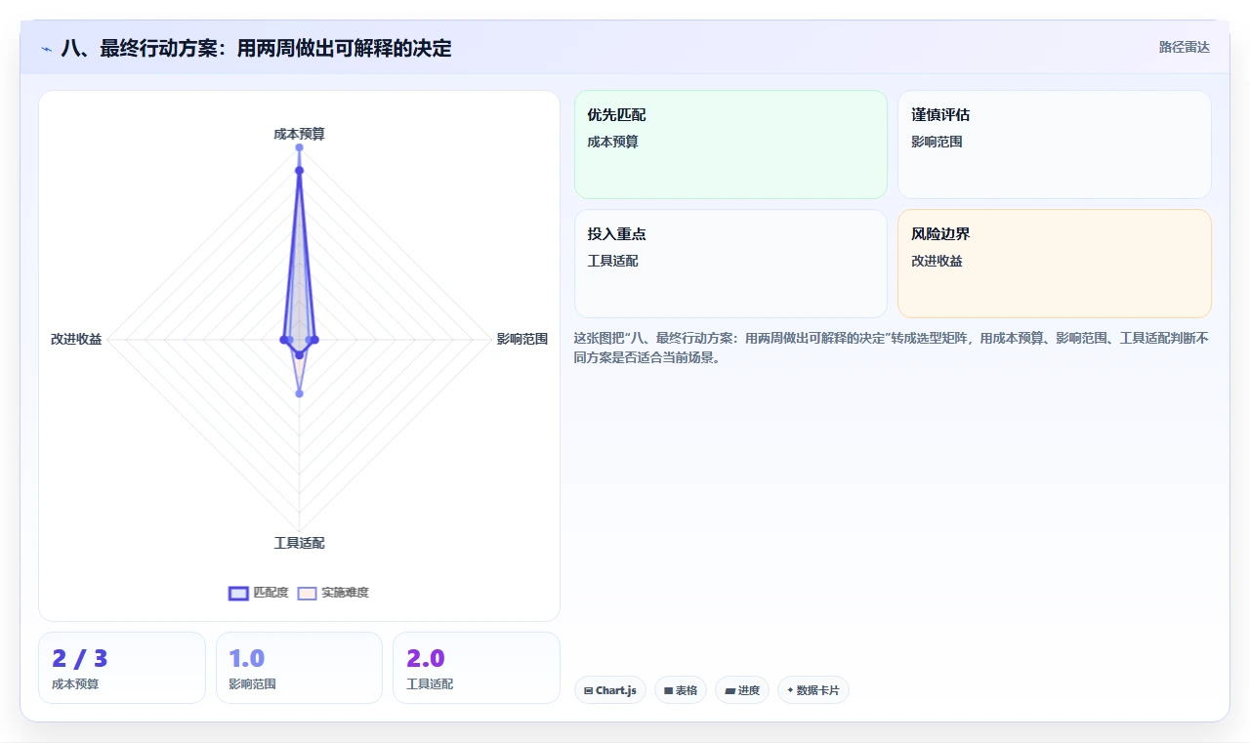Click the diamond icon in the 数据卡片 tag
Screen dimensions: 1250x743
[790, 690]
